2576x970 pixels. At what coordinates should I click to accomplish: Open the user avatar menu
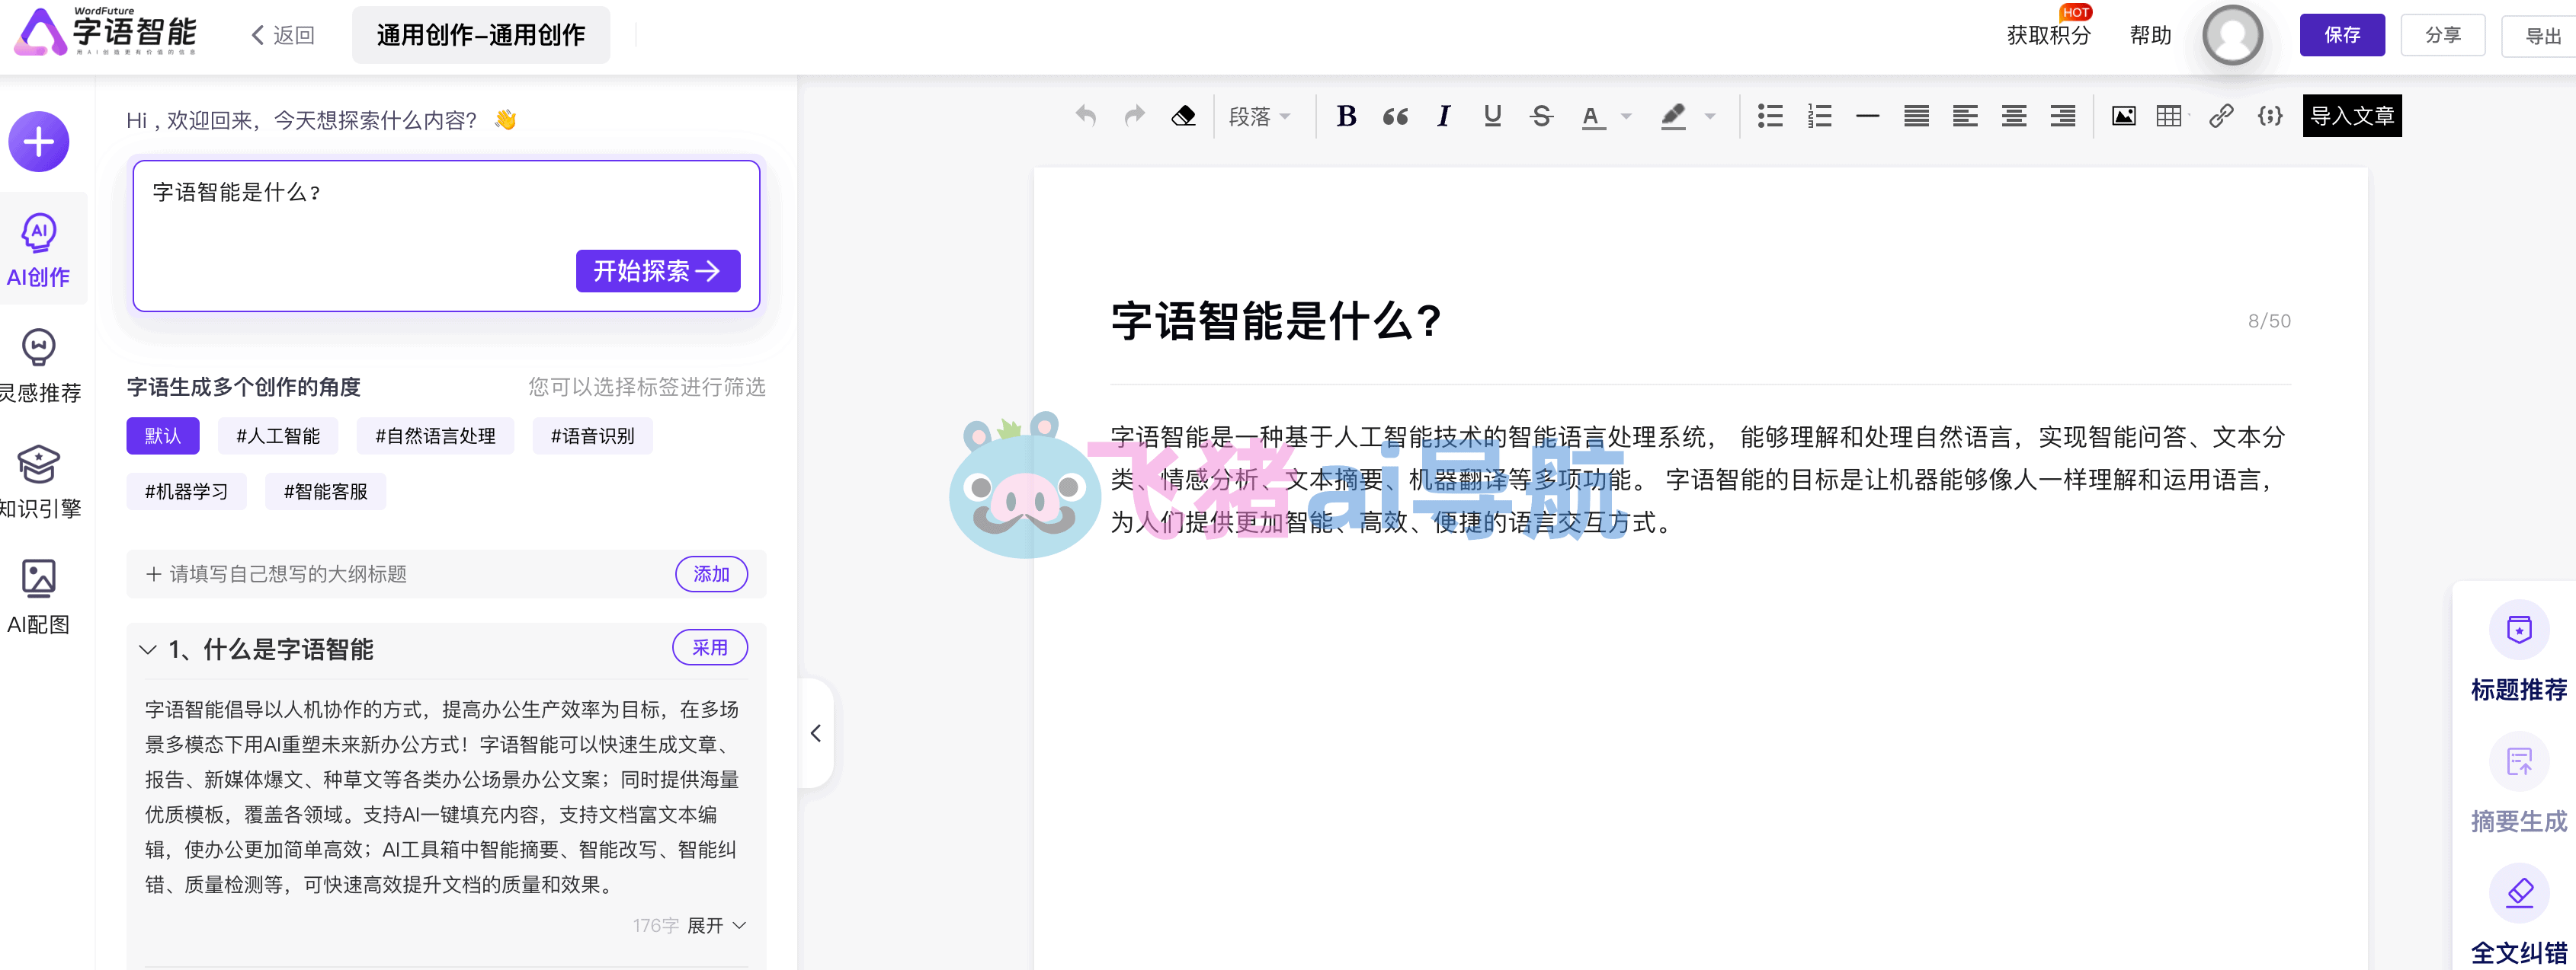(2232, 35)
